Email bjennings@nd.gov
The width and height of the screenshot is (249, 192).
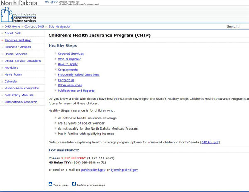tap(124, 170)
